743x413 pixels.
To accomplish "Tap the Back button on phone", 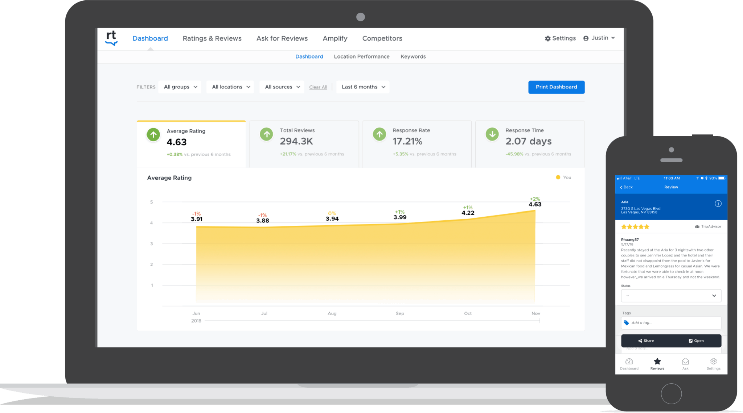I will [x=626, y=187].
